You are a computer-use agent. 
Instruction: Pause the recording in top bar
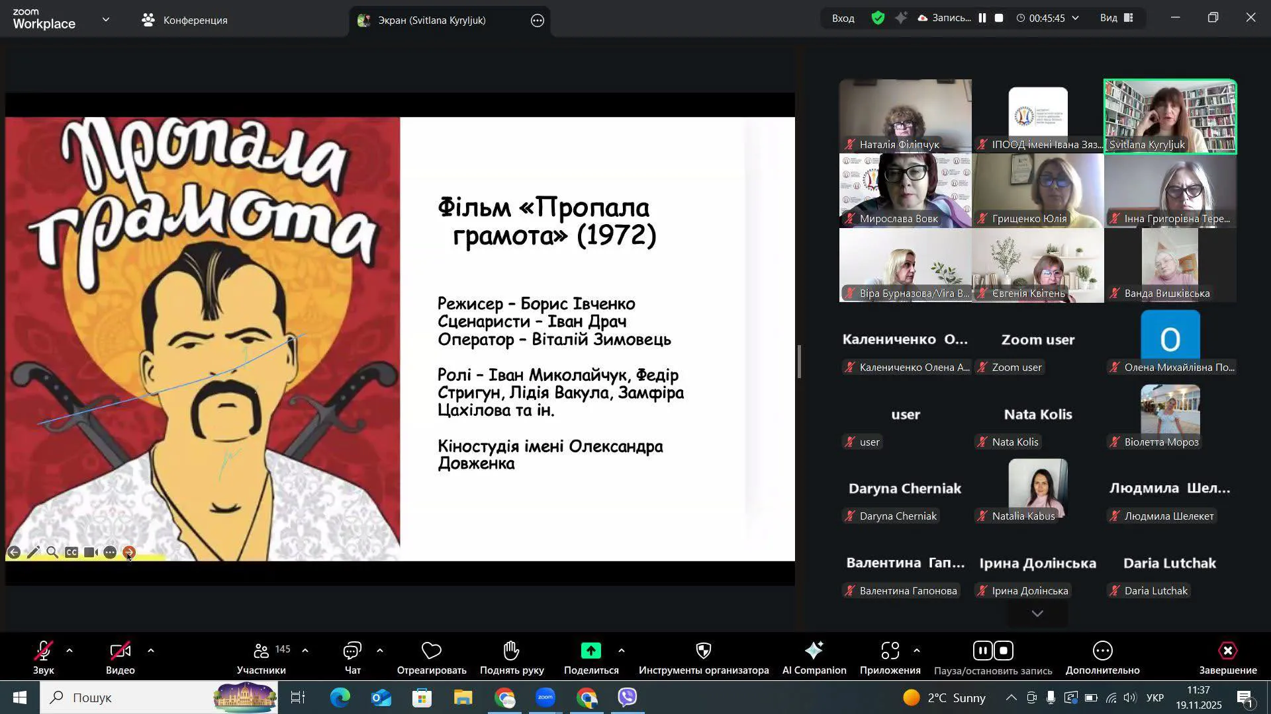click(982, 19)
